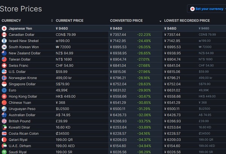Click the Canadian flag icon
226x154 pixels.
pyautogui.click(x=4, y=35)
